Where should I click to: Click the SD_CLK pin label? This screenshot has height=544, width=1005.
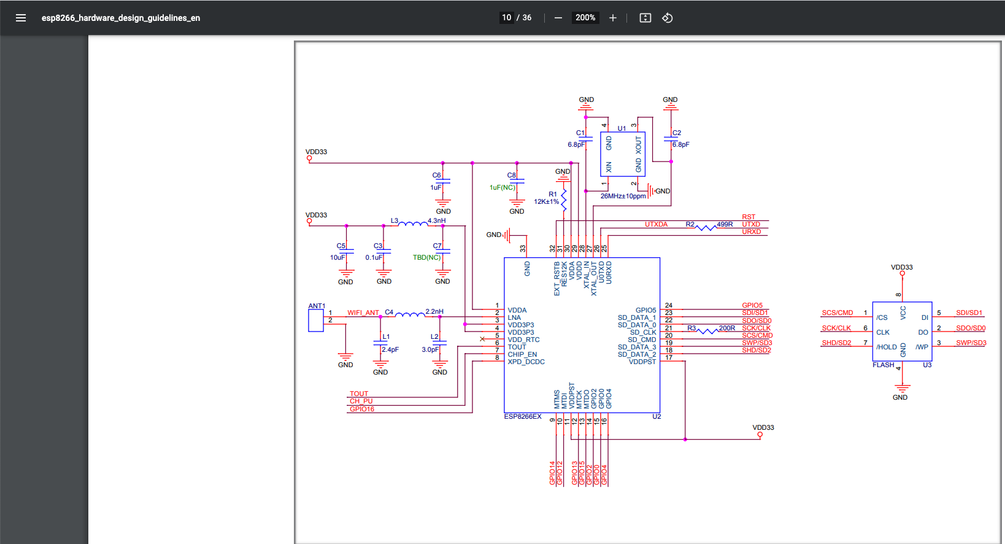pyautogui.click(x=643, y=332)
